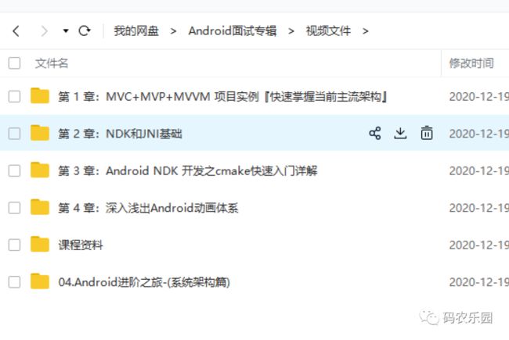Navigate to the 我的网盘 breadcrumb
Image resolution: width=509 pixels, height=340 pixels.
(x=136, y=31)
